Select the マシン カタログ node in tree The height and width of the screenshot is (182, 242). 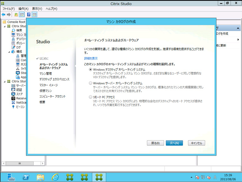tap(19, 34)
